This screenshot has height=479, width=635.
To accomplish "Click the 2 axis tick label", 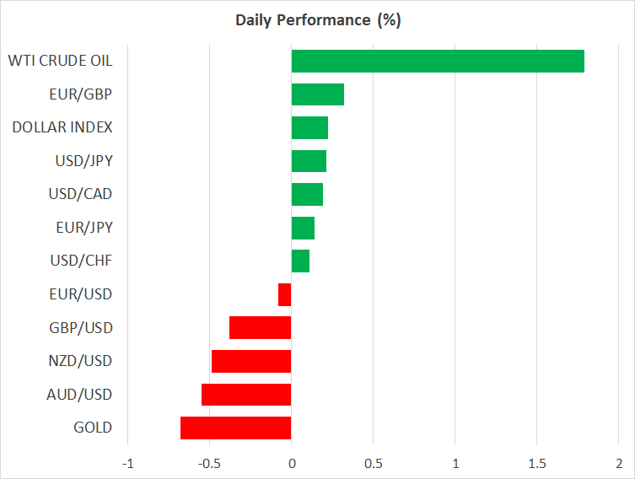I will [x=618, y=463].
